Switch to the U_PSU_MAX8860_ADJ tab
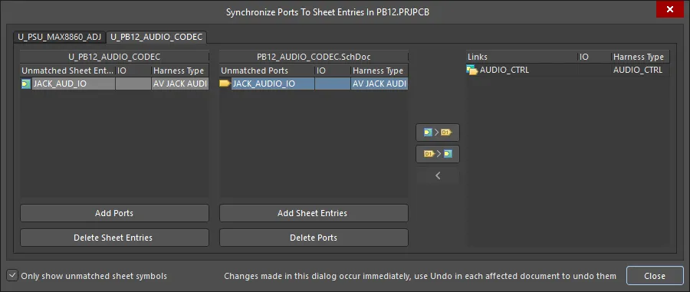Screen dimensions: 690x292 click(x=59, y=37)
